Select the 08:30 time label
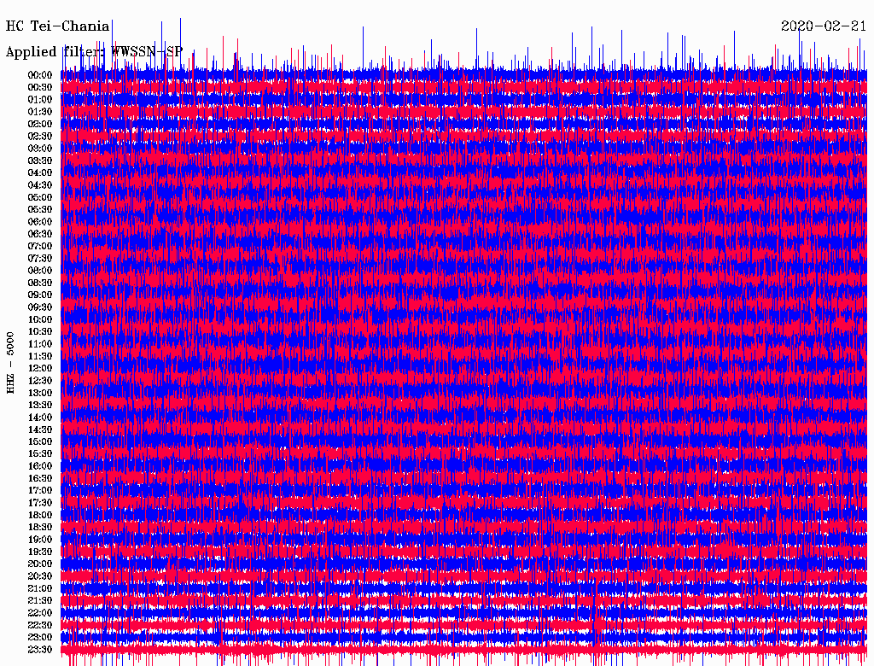This screenshot has width=874, height=666. 40,283
